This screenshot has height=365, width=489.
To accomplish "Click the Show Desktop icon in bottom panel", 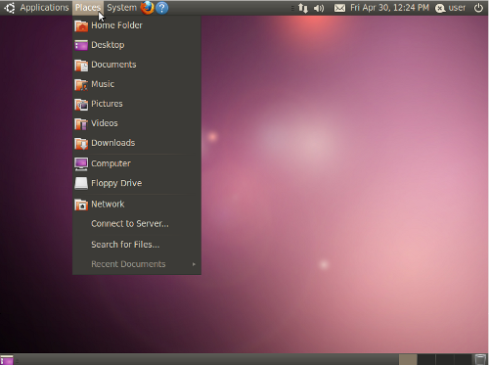I will click(7, 360).
